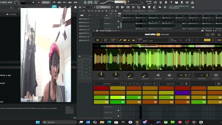Click the help question mark icon
The image size is (222, 125).
click(171, 2)
